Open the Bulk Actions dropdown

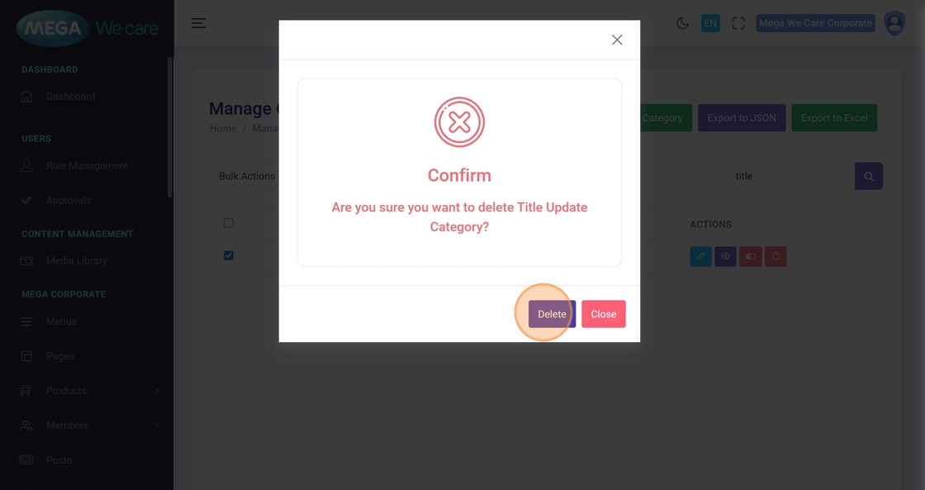(x=246, y=176)
